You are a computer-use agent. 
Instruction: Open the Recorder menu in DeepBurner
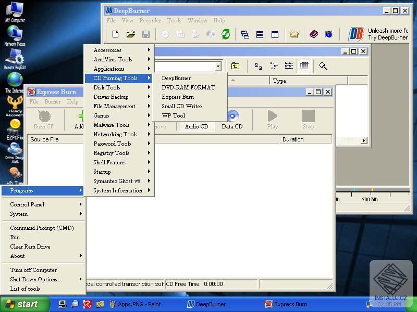click(150, 21)
